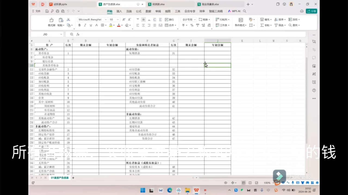Viewport: 348px width, 195px height.
Task: Click Windows Start button on taskbar
Action: [x=143, y=190]
